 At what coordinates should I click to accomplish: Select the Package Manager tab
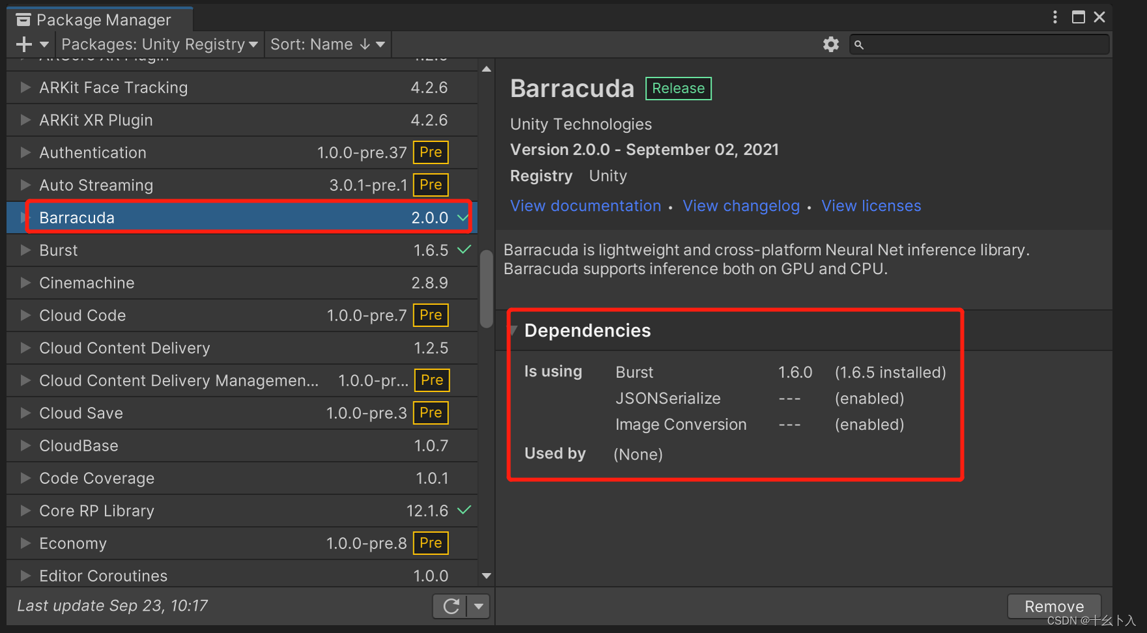[x=100, y=20]
